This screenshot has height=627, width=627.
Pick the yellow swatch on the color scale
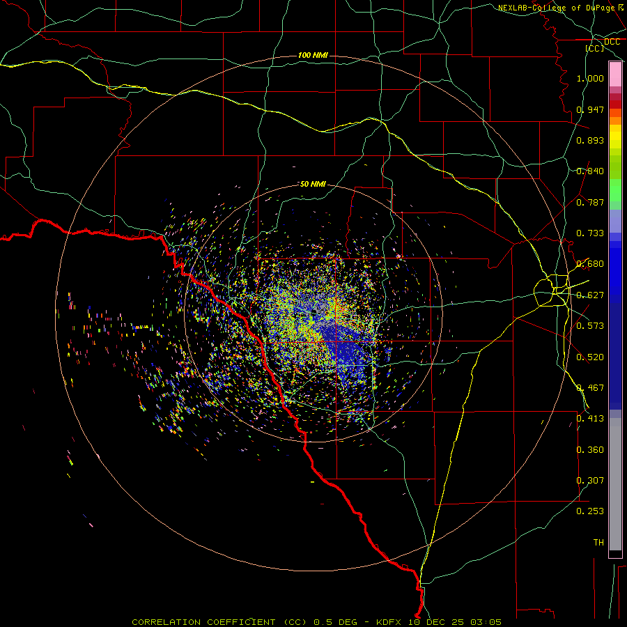(x=615, y=137)
